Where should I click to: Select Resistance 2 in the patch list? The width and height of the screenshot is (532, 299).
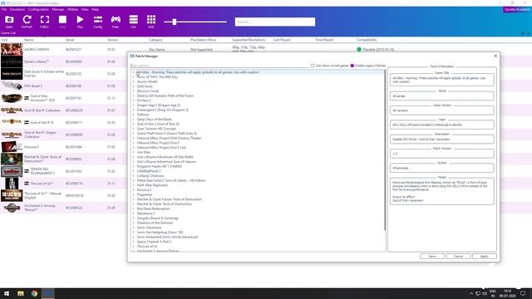click(146, 213)
